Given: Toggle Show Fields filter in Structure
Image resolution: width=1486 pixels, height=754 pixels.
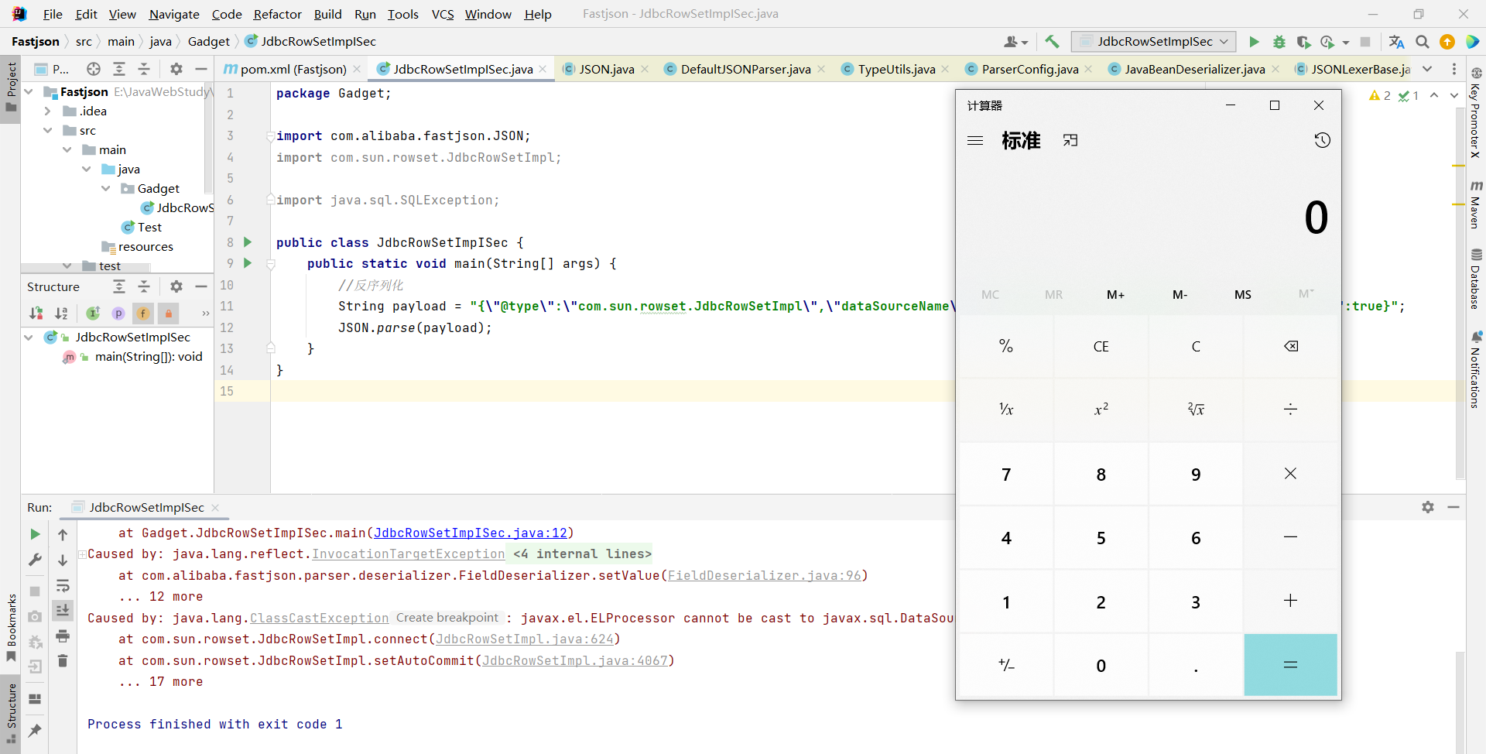Looking at the screenshot, I should coord(143,313).
